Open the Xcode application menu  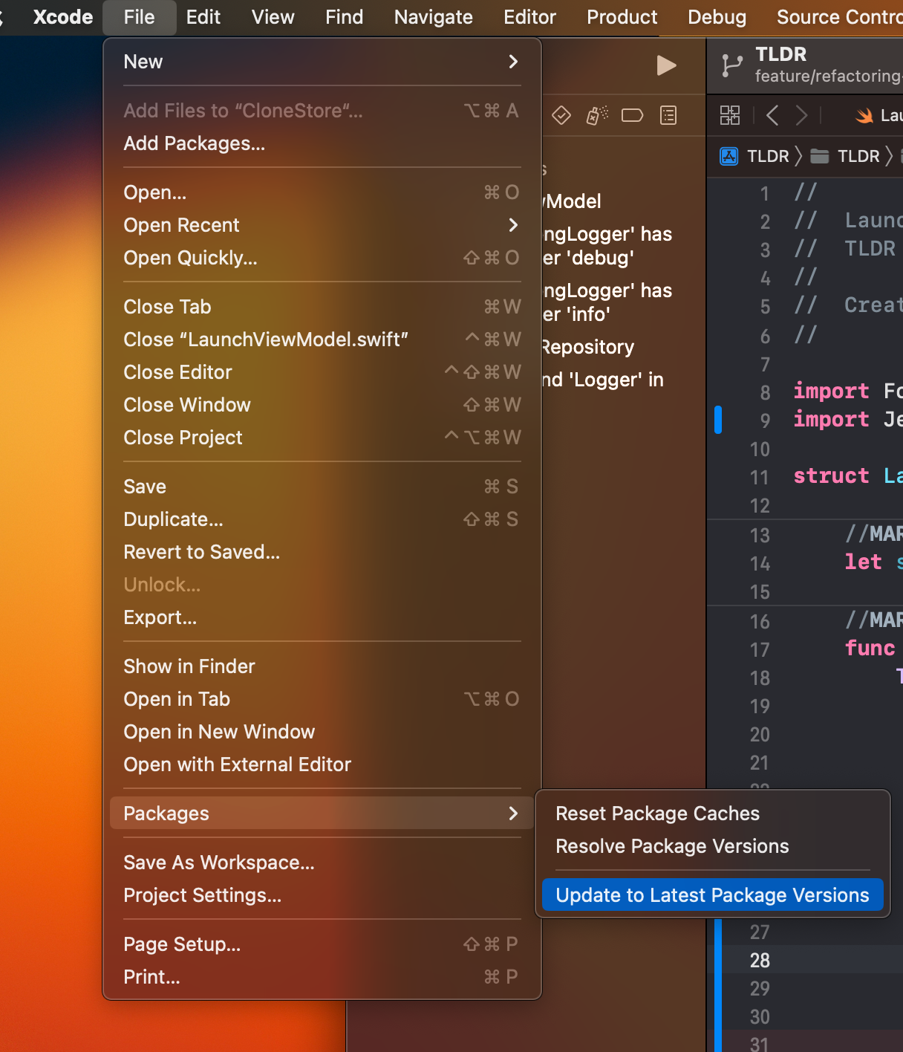(63, 17)
